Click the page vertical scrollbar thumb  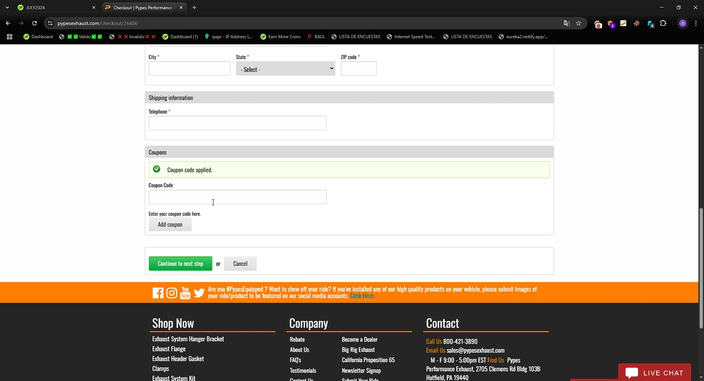coord(701,268)
